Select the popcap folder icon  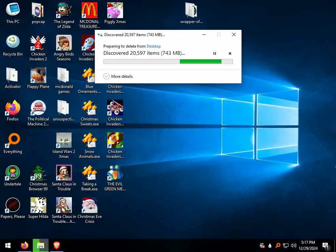(x=38, y=13)
